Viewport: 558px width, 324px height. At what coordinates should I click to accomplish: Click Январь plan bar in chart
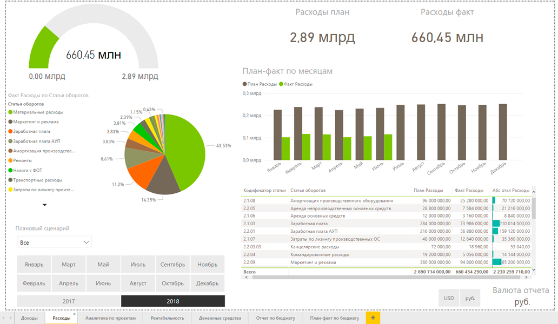click(x=277, y=134)
